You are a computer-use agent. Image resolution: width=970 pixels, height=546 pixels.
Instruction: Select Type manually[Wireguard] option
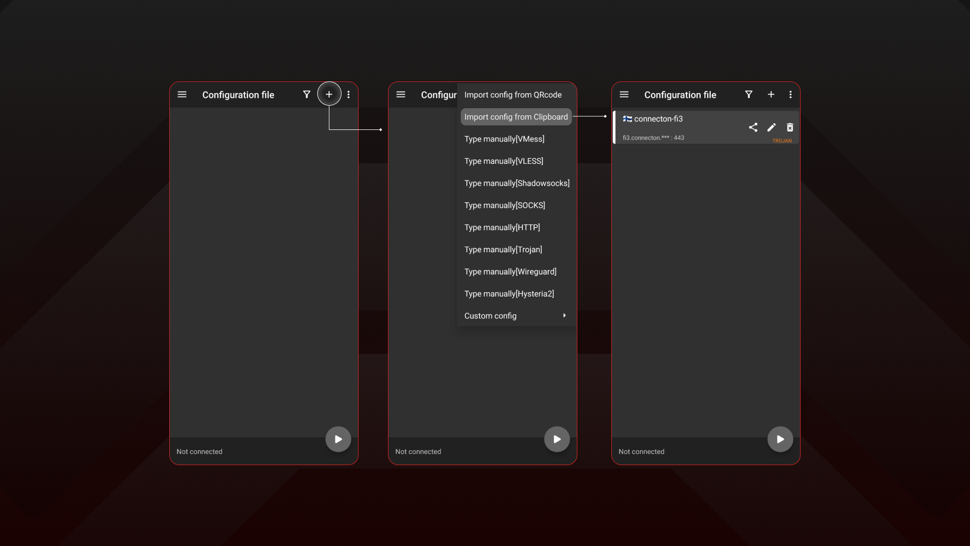click(x=510, y=271)
